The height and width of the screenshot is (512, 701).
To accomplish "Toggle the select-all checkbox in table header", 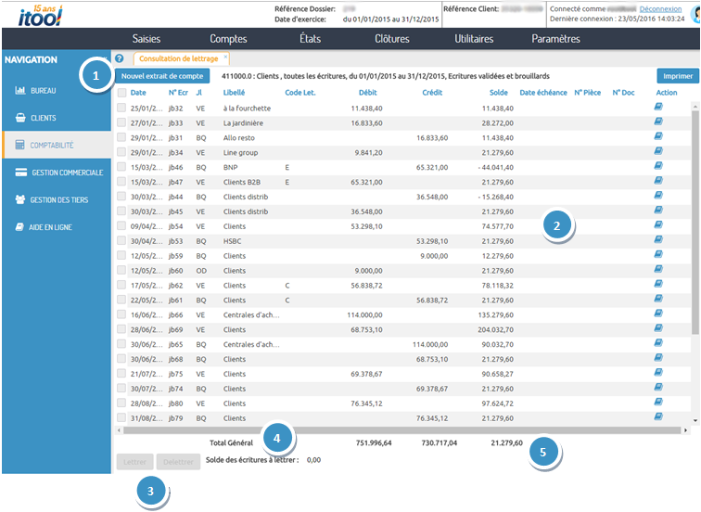I will coord(121,93).
